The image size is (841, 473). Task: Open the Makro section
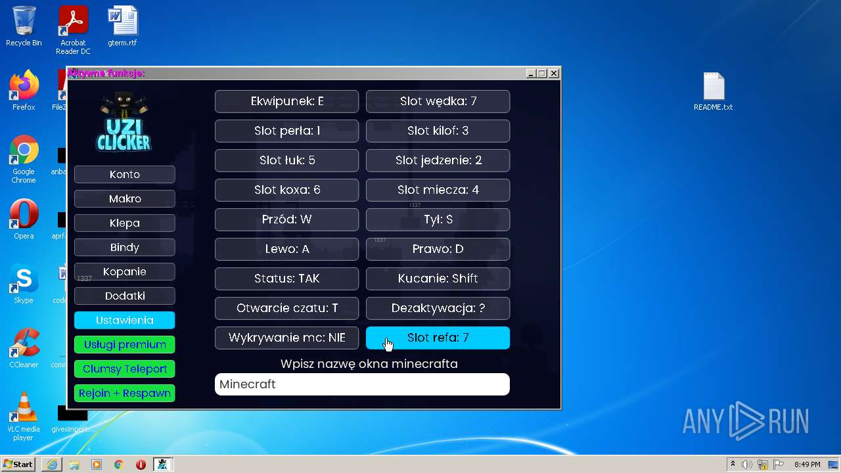pyautogui.click(x=125, y=198)
